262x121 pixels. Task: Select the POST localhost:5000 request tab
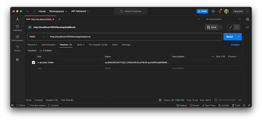[x=40, y=19]
